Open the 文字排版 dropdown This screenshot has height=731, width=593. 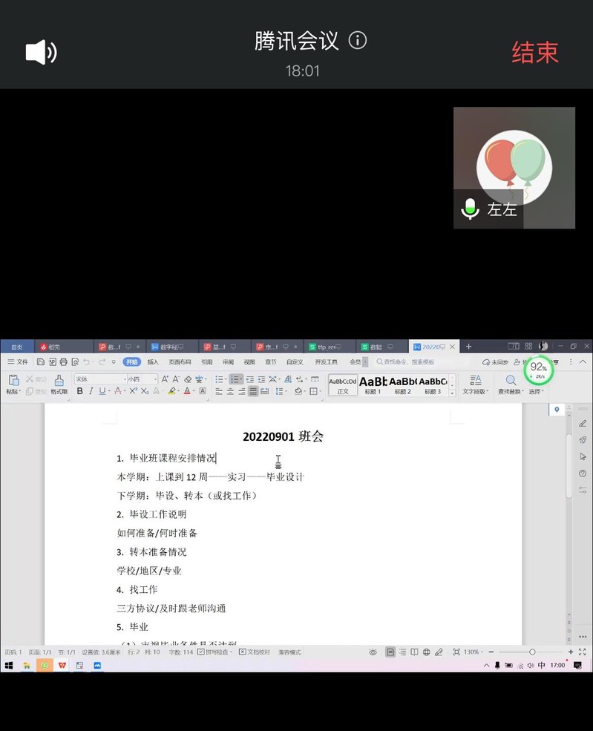(475, 385)
